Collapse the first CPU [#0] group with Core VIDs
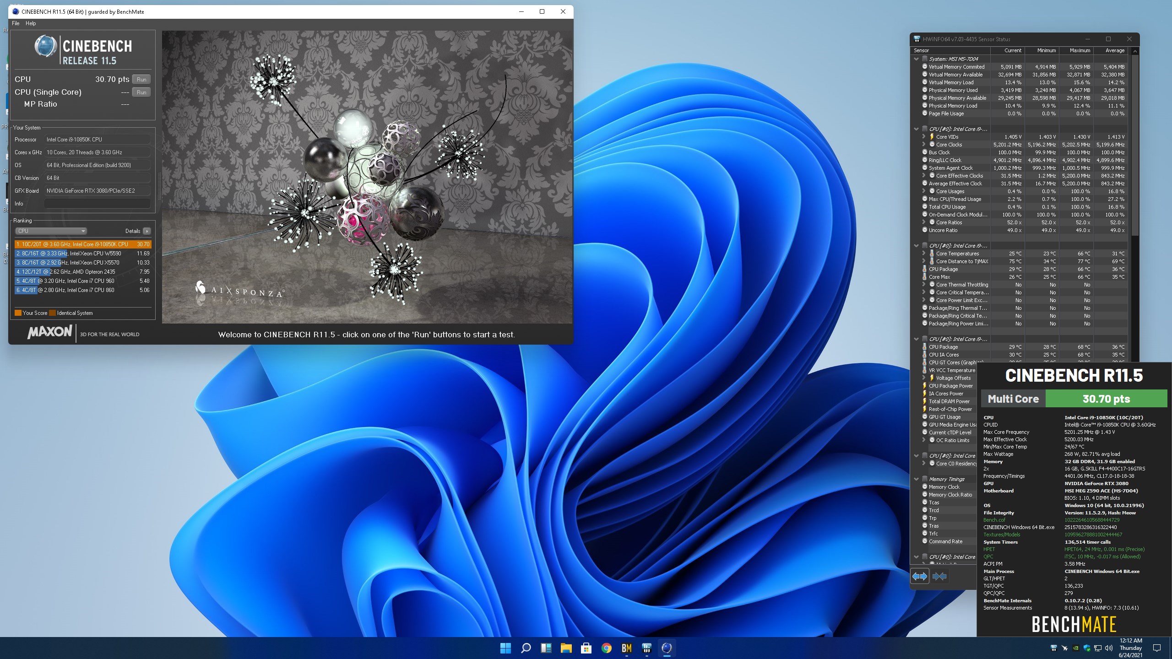The width and height of the screenshot is (1172, 659). 916,129
